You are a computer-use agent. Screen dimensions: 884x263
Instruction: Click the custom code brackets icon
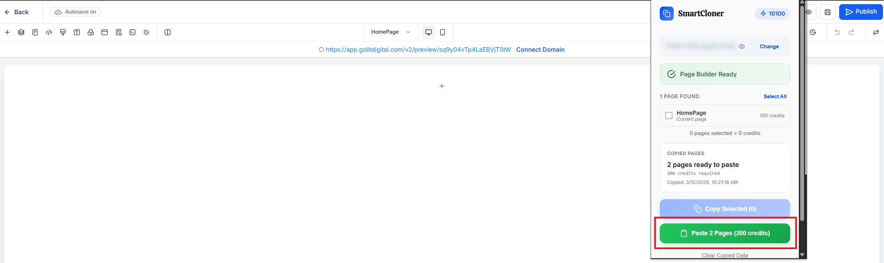49,32
